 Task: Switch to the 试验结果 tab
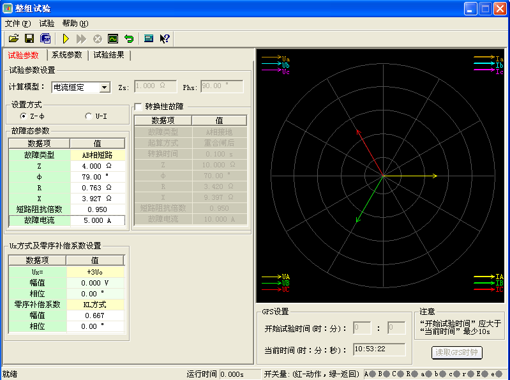[x=109, y=56]
